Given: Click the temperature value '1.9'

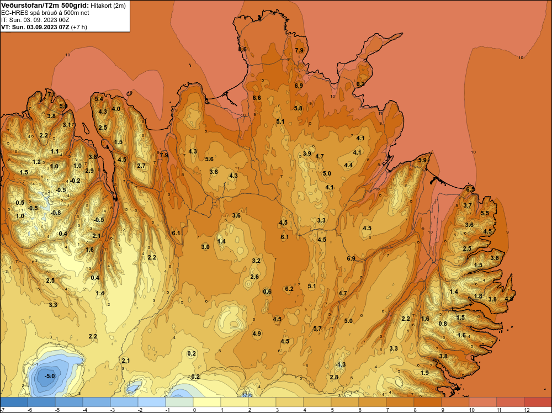Looking at the screenshot, I should [x=424, y=373].
